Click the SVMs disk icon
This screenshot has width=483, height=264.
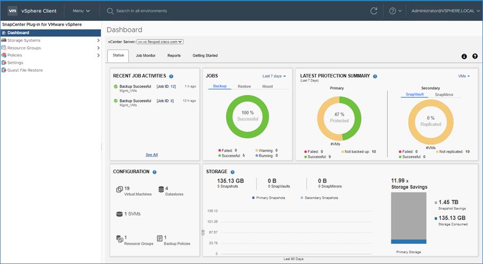pos(120,214)
